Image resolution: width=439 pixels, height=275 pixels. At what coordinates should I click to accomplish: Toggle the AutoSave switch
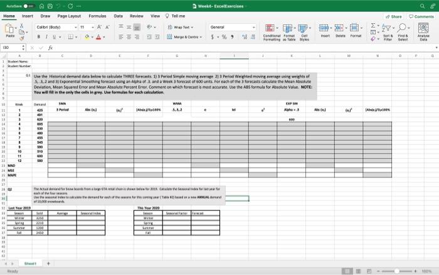pyautogui.click(x=29, y=6)
